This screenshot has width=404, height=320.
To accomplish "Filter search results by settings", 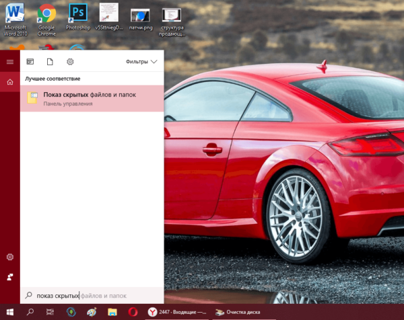I will 70,62.
